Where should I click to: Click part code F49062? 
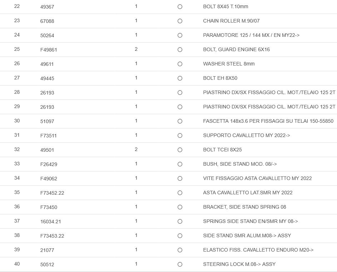click(49, 179)
